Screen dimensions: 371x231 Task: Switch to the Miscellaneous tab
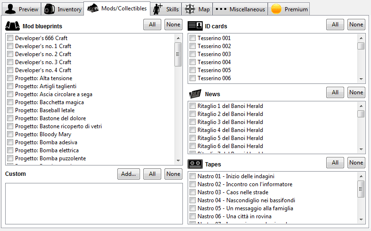(240, 9)
